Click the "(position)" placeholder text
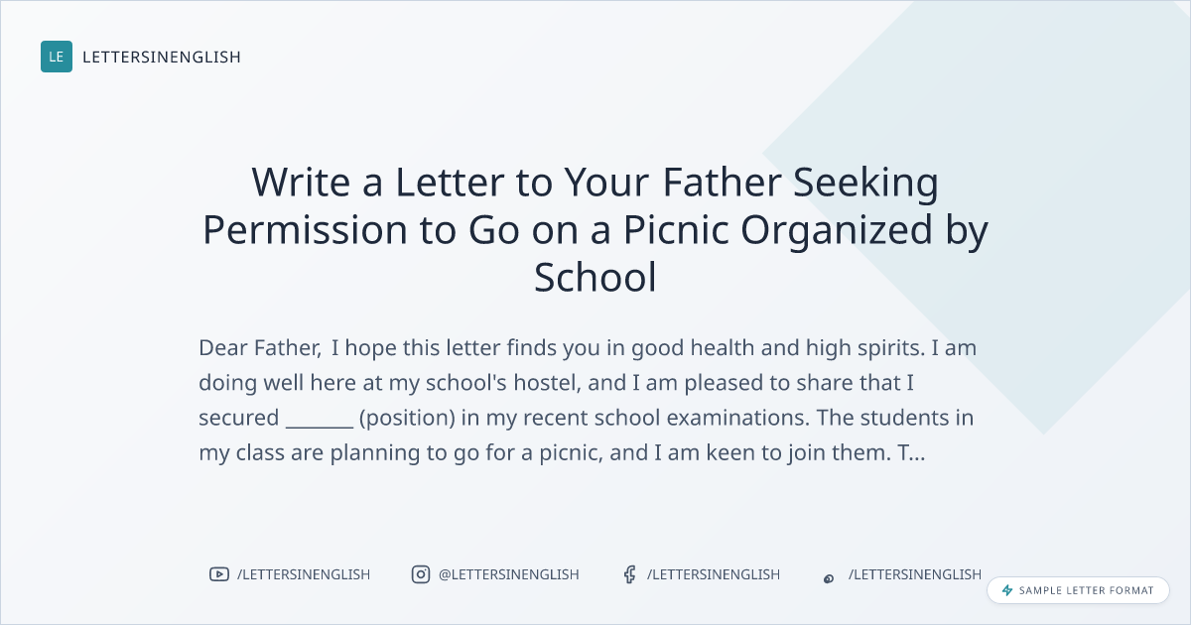Image resolution: width=1191 pixels, height=625 pixels. pos(407,419)
